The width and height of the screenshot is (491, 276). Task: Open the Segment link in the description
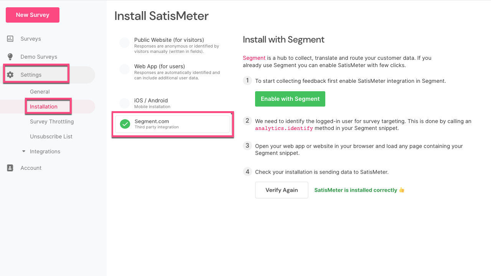[254, 58]
